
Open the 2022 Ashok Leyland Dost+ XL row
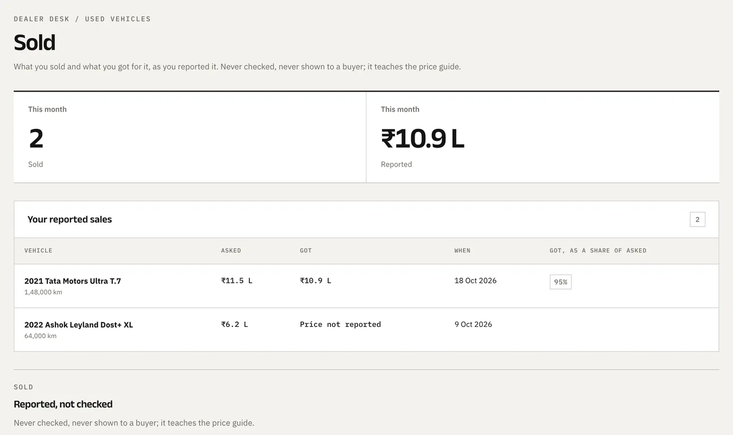pyautogui.click(x=366, y=330)
